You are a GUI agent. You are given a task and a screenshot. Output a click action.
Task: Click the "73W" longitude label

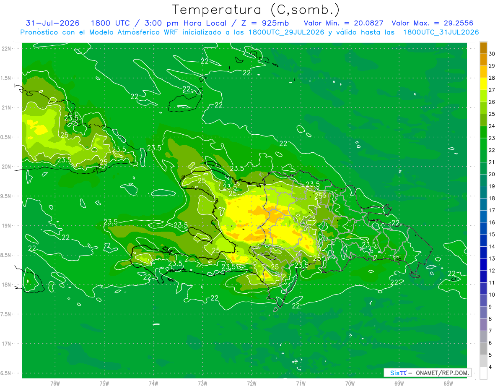tap(202, 384)
